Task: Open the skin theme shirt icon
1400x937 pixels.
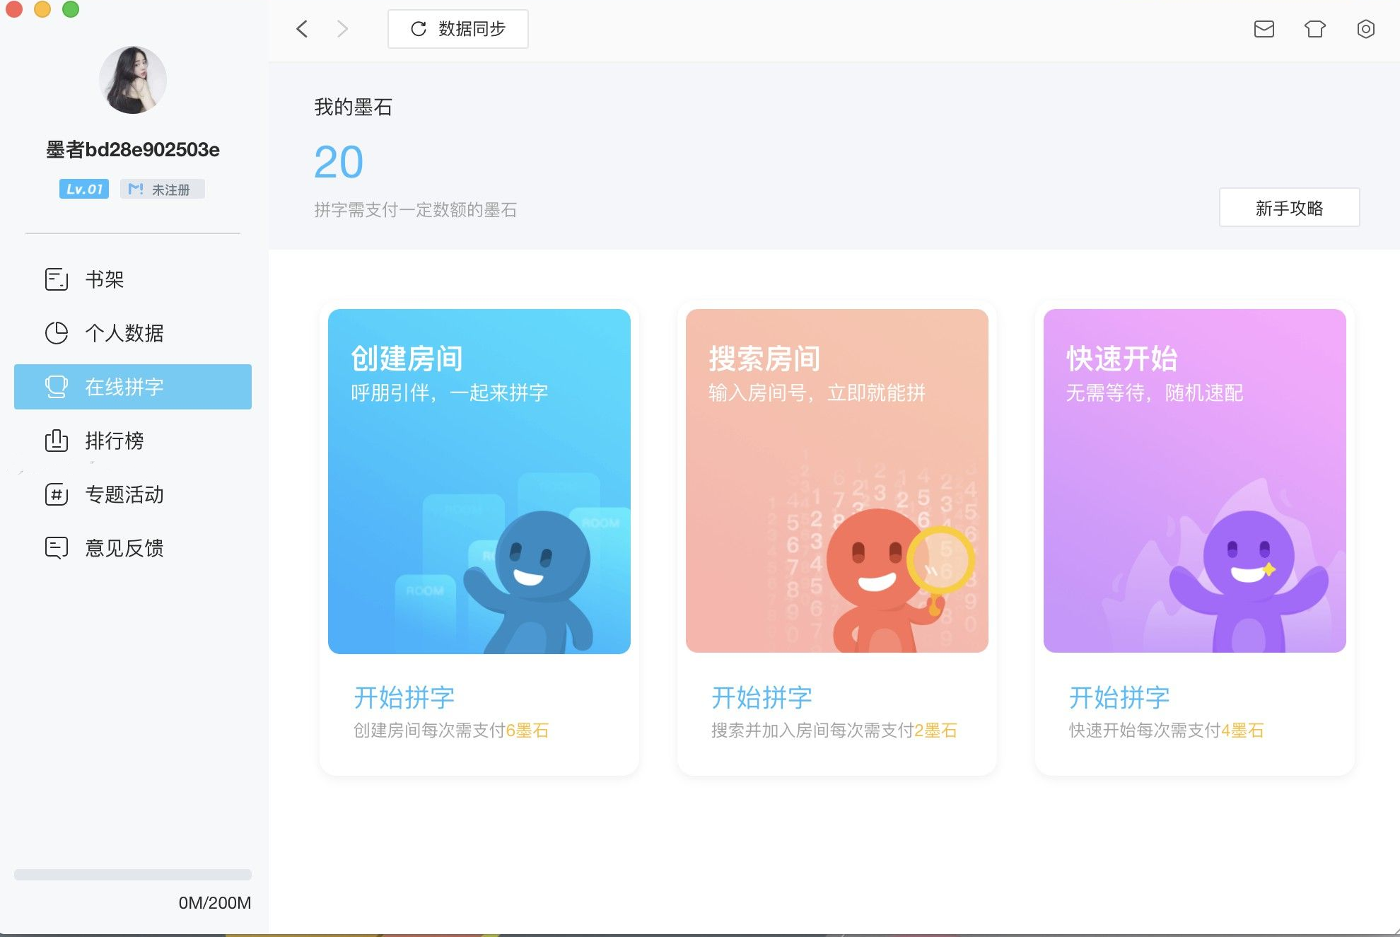Action: 1314,29
